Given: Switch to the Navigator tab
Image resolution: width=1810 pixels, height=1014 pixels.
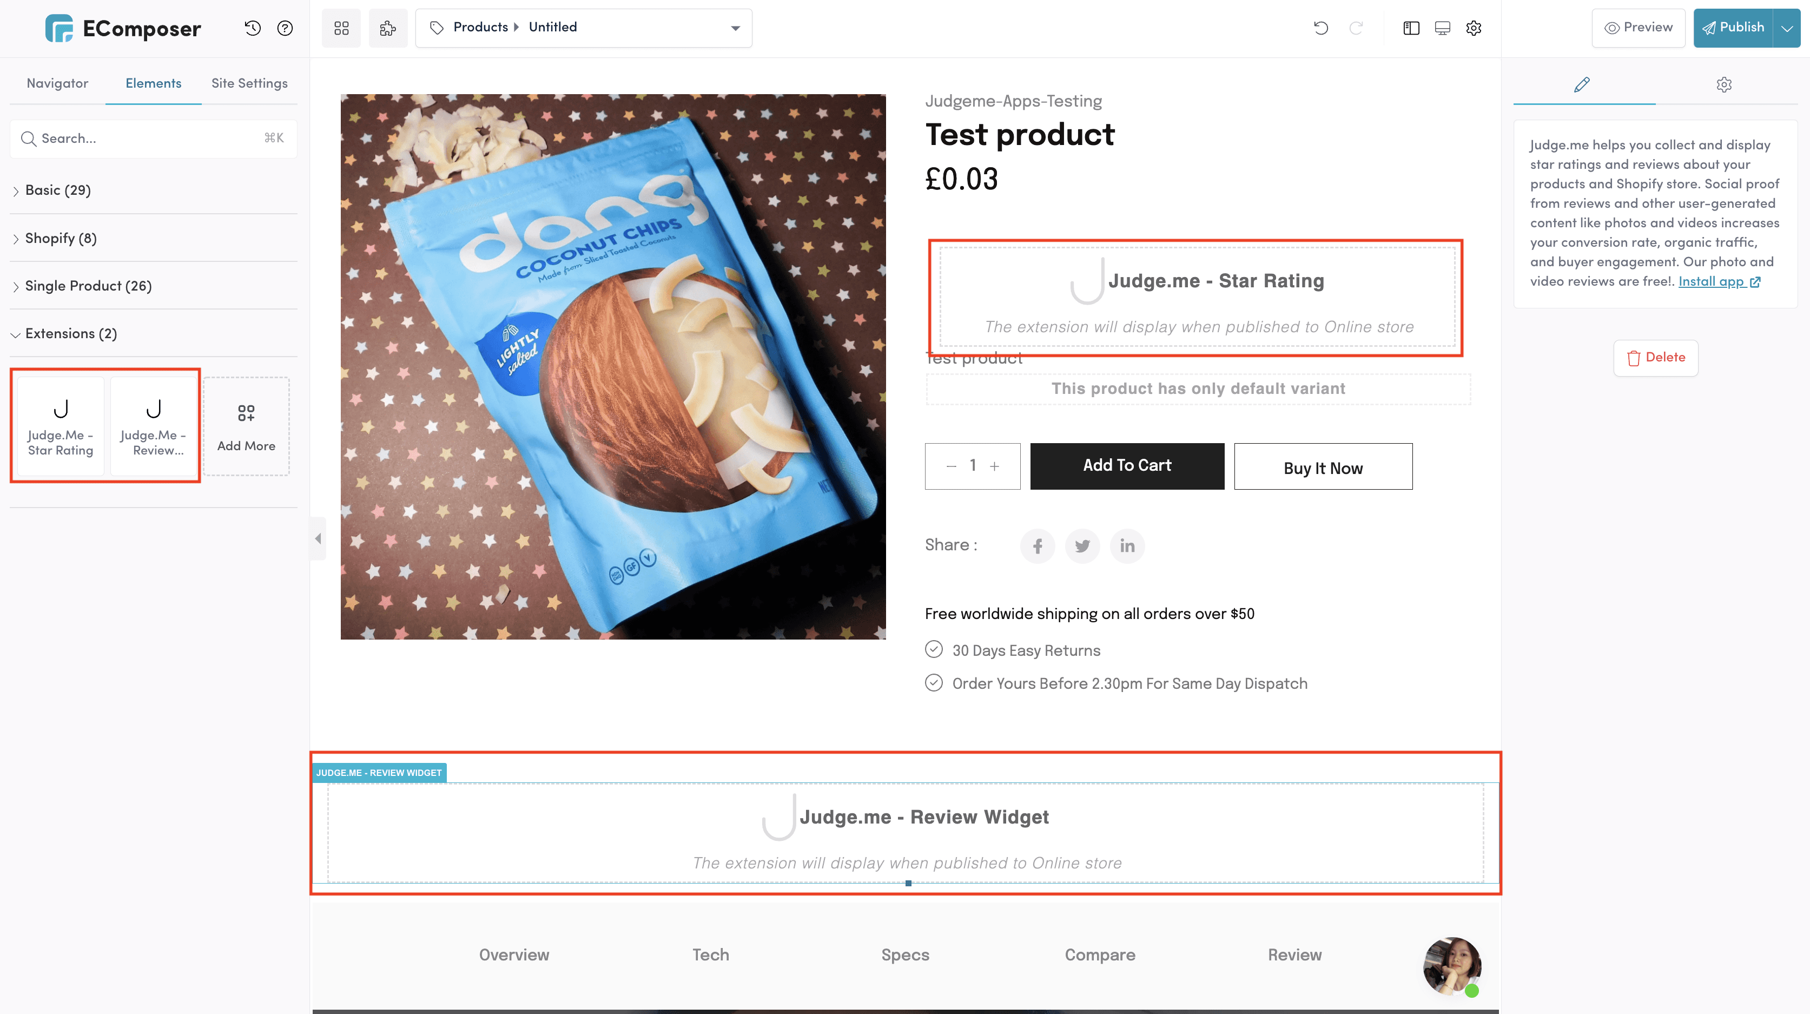Looking at the screenshot, I should 58,84.
